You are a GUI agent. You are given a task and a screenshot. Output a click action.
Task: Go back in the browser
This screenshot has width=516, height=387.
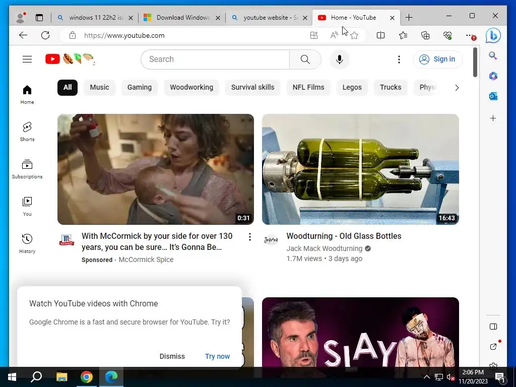click(23, 35)
